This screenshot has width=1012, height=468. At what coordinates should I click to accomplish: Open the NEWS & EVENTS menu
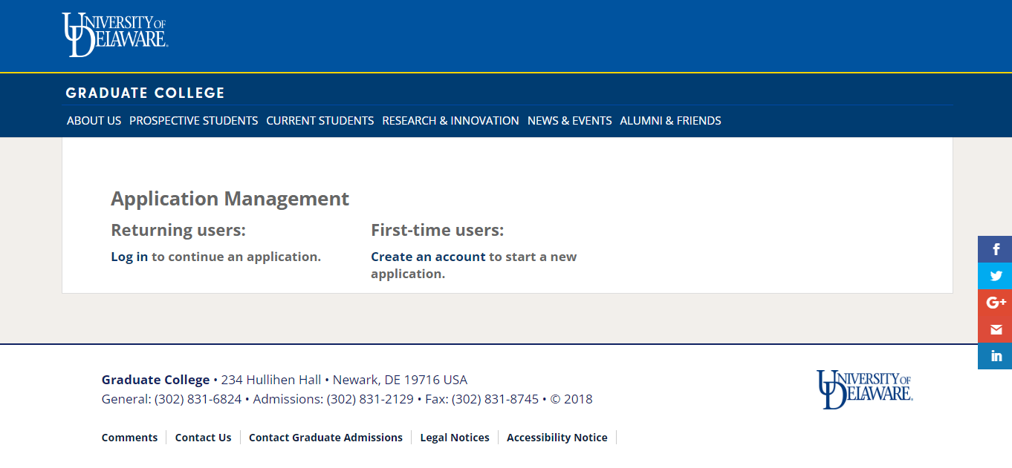coord(569,120)
